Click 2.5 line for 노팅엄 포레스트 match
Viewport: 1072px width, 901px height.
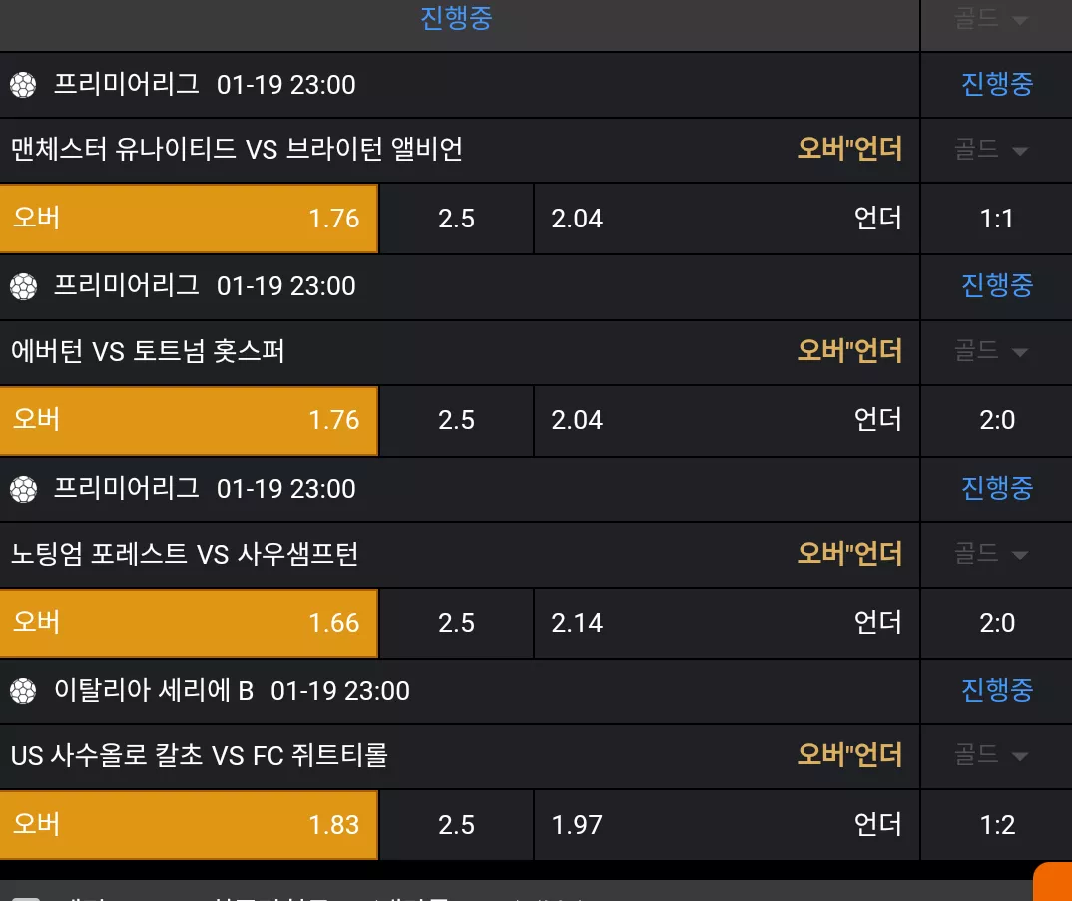[x=456, y=622]
